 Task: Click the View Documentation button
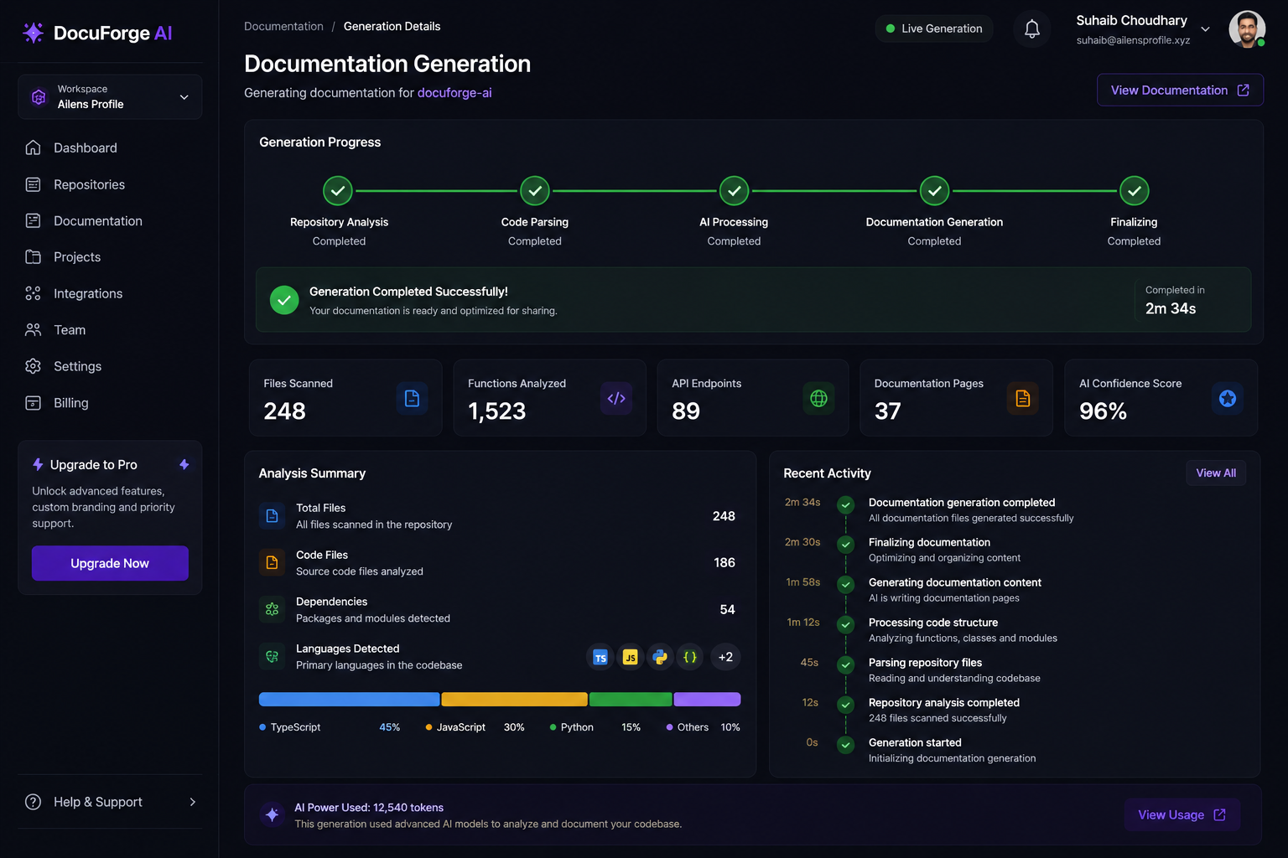tap(1180, 90)
